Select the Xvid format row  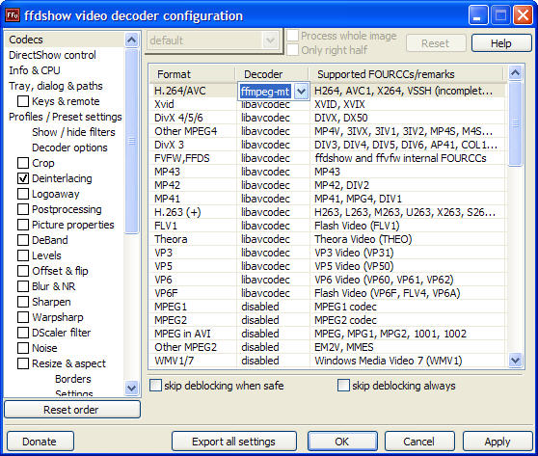coord(328,104)
